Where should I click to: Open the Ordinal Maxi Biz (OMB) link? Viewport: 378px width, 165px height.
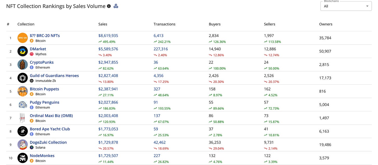click(x=51, y=116)
